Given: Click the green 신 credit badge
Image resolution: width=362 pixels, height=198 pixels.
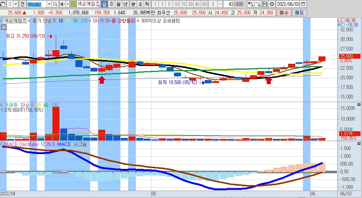Looking at the screenshot, I should [x=74, y=4].
